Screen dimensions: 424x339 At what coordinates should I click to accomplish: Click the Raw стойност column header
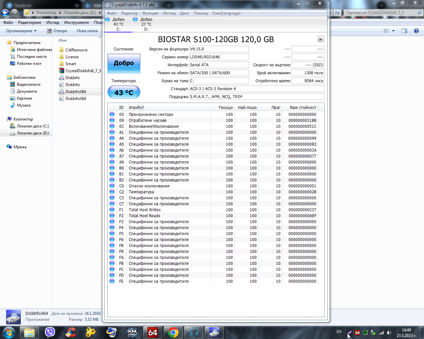(303, 108)
